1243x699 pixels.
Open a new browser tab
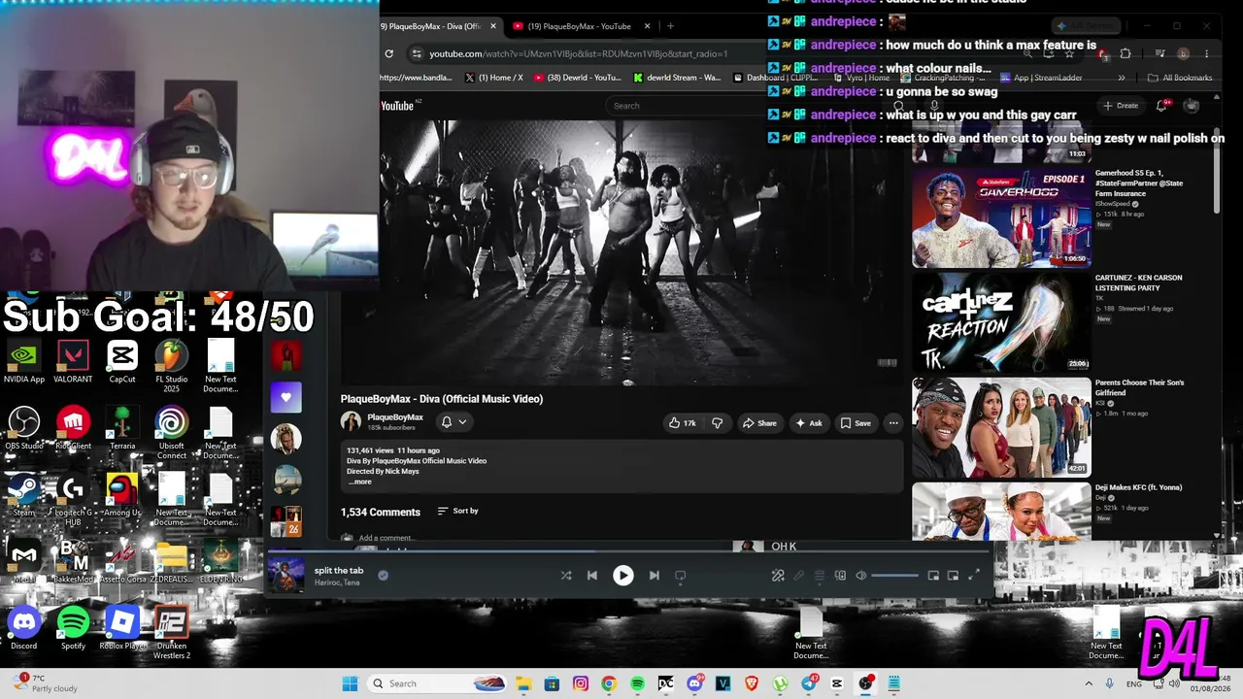pos(670,26)
